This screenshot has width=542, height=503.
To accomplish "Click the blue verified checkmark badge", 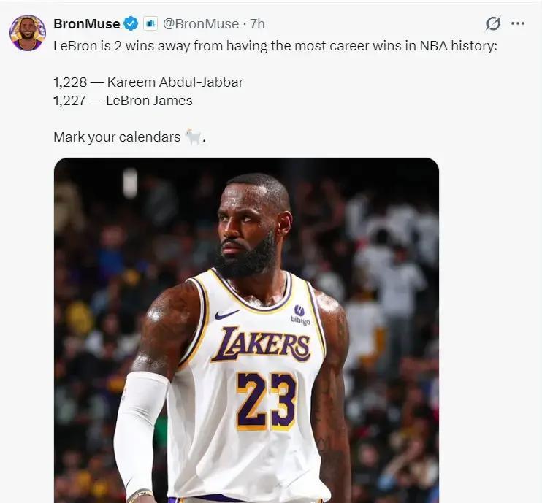I will [131, 23].
